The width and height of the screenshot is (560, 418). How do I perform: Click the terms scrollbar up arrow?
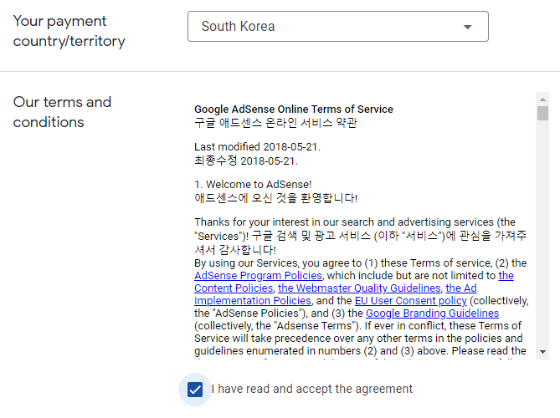(543, 99)
